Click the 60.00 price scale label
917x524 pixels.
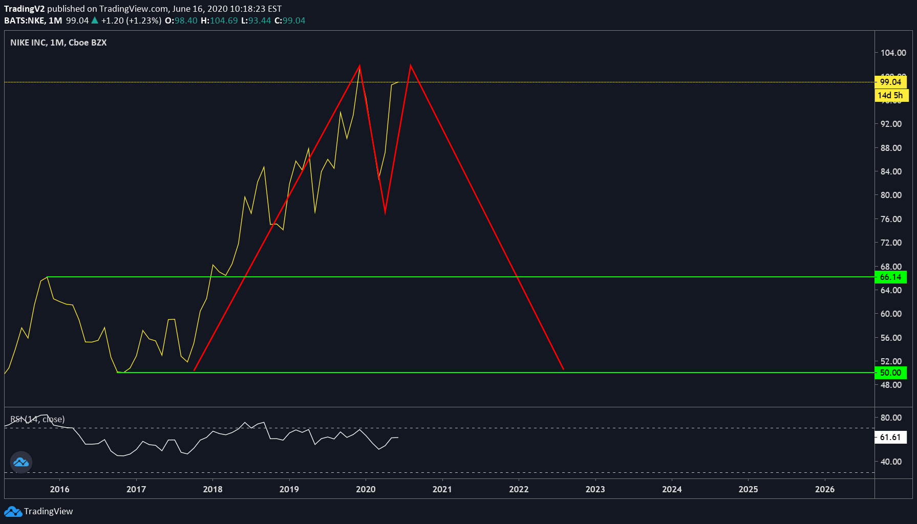click(x=891, y=314)
